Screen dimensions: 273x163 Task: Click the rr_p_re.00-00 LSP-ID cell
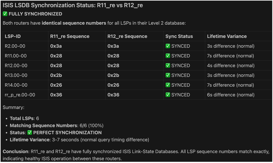[20, 95]
